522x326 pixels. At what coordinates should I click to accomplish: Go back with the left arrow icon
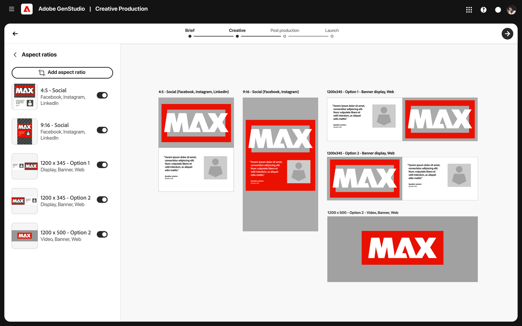click(15, 34)
